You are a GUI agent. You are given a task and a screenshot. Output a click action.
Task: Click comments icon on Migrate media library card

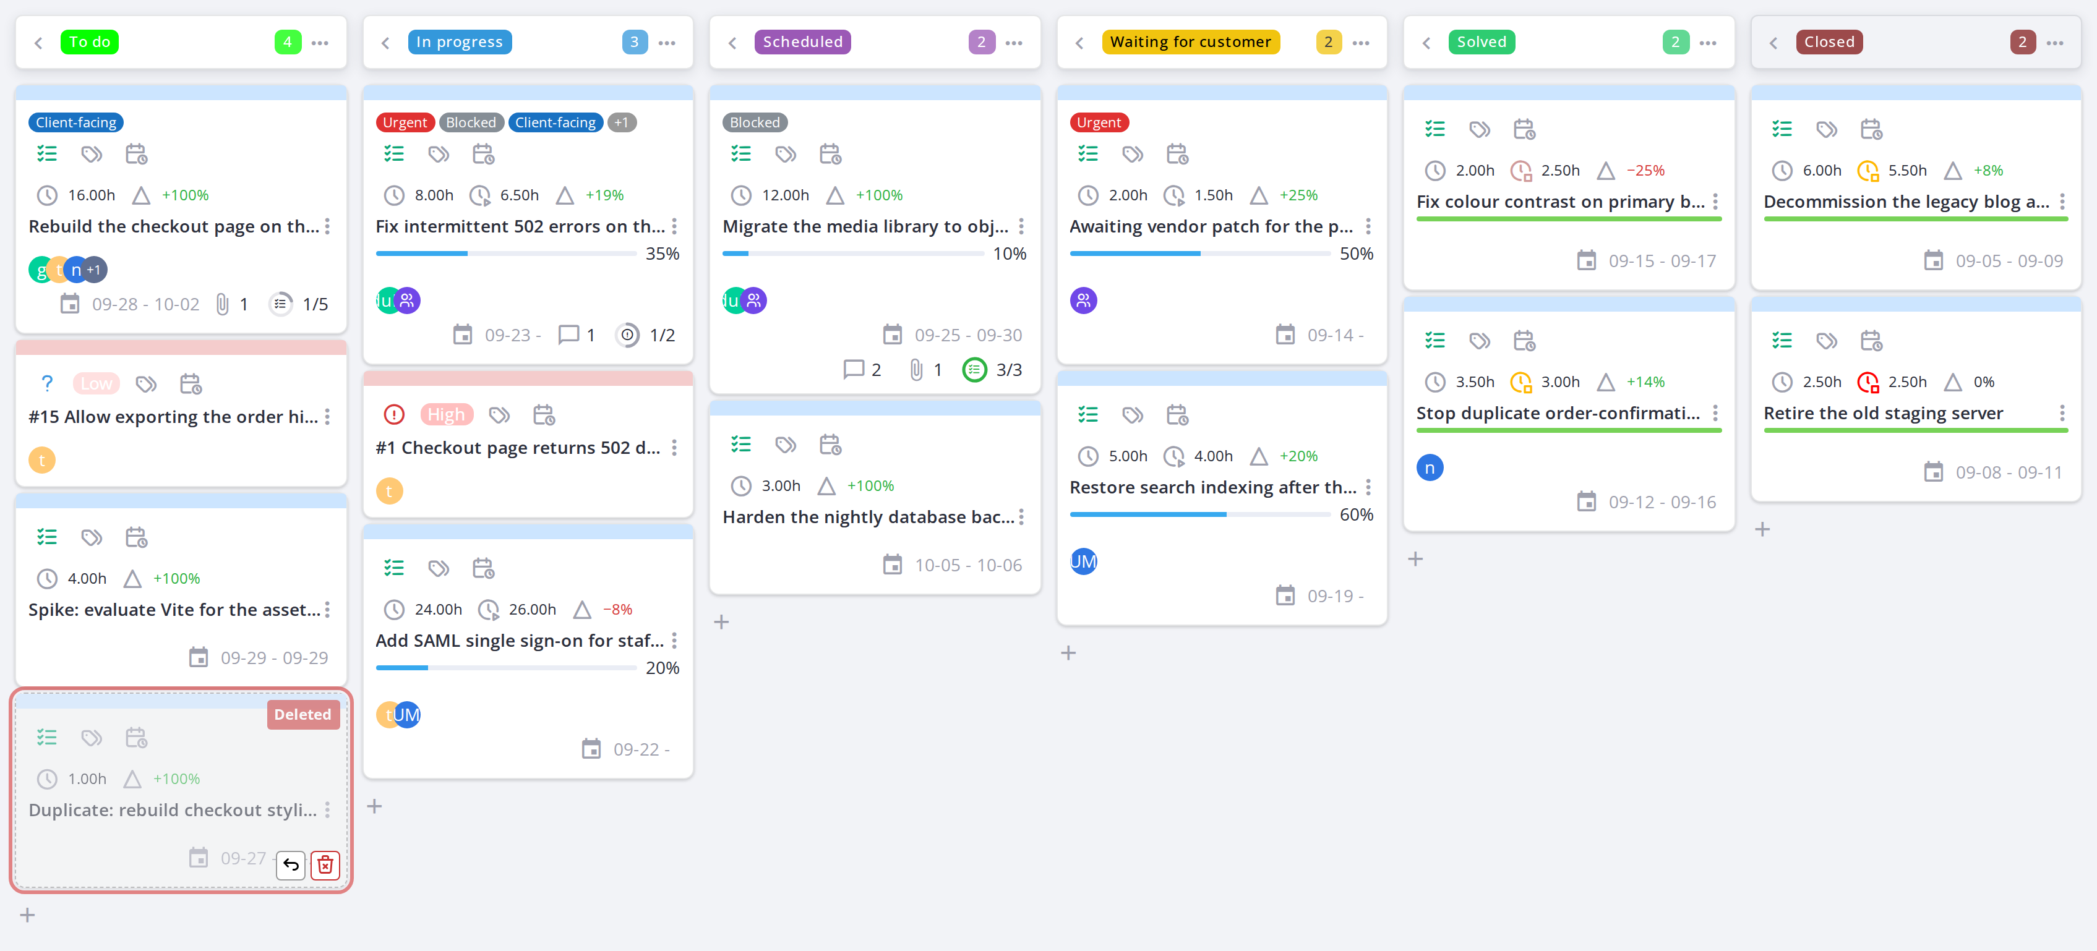(x=853, y=369)
